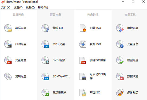Open the Disc Info (光盘信息) info icon

coord(120,44)
